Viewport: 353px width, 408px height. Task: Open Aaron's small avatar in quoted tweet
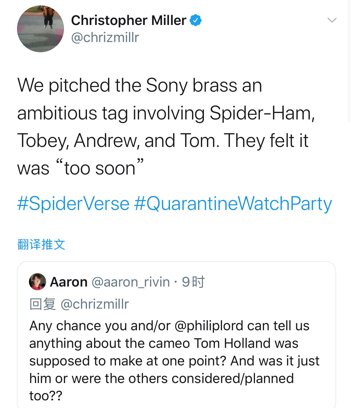(38, 282)
